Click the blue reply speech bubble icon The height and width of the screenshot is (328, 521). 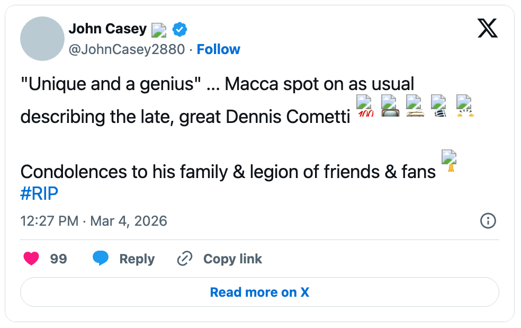click(x=101, y=259)
